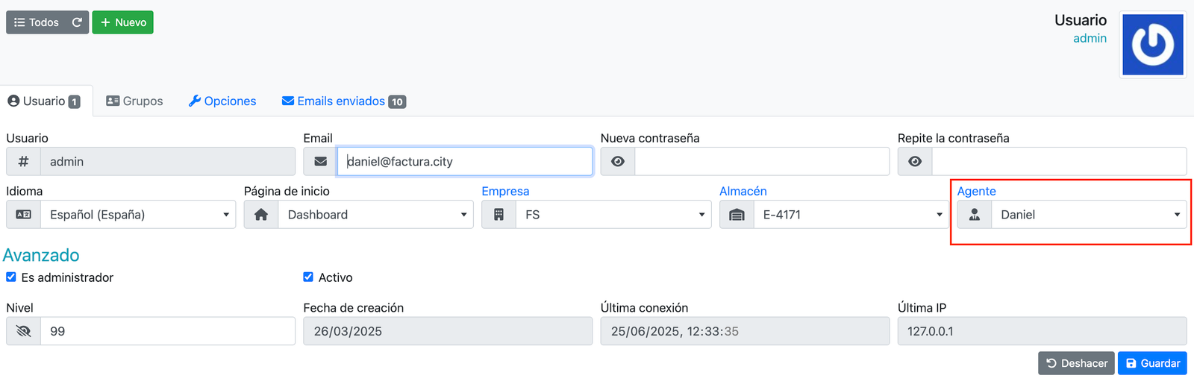This screenshot has width=1194, height=387.
Task: Undo changes with Deshacer button
Action: [1076, 363]
